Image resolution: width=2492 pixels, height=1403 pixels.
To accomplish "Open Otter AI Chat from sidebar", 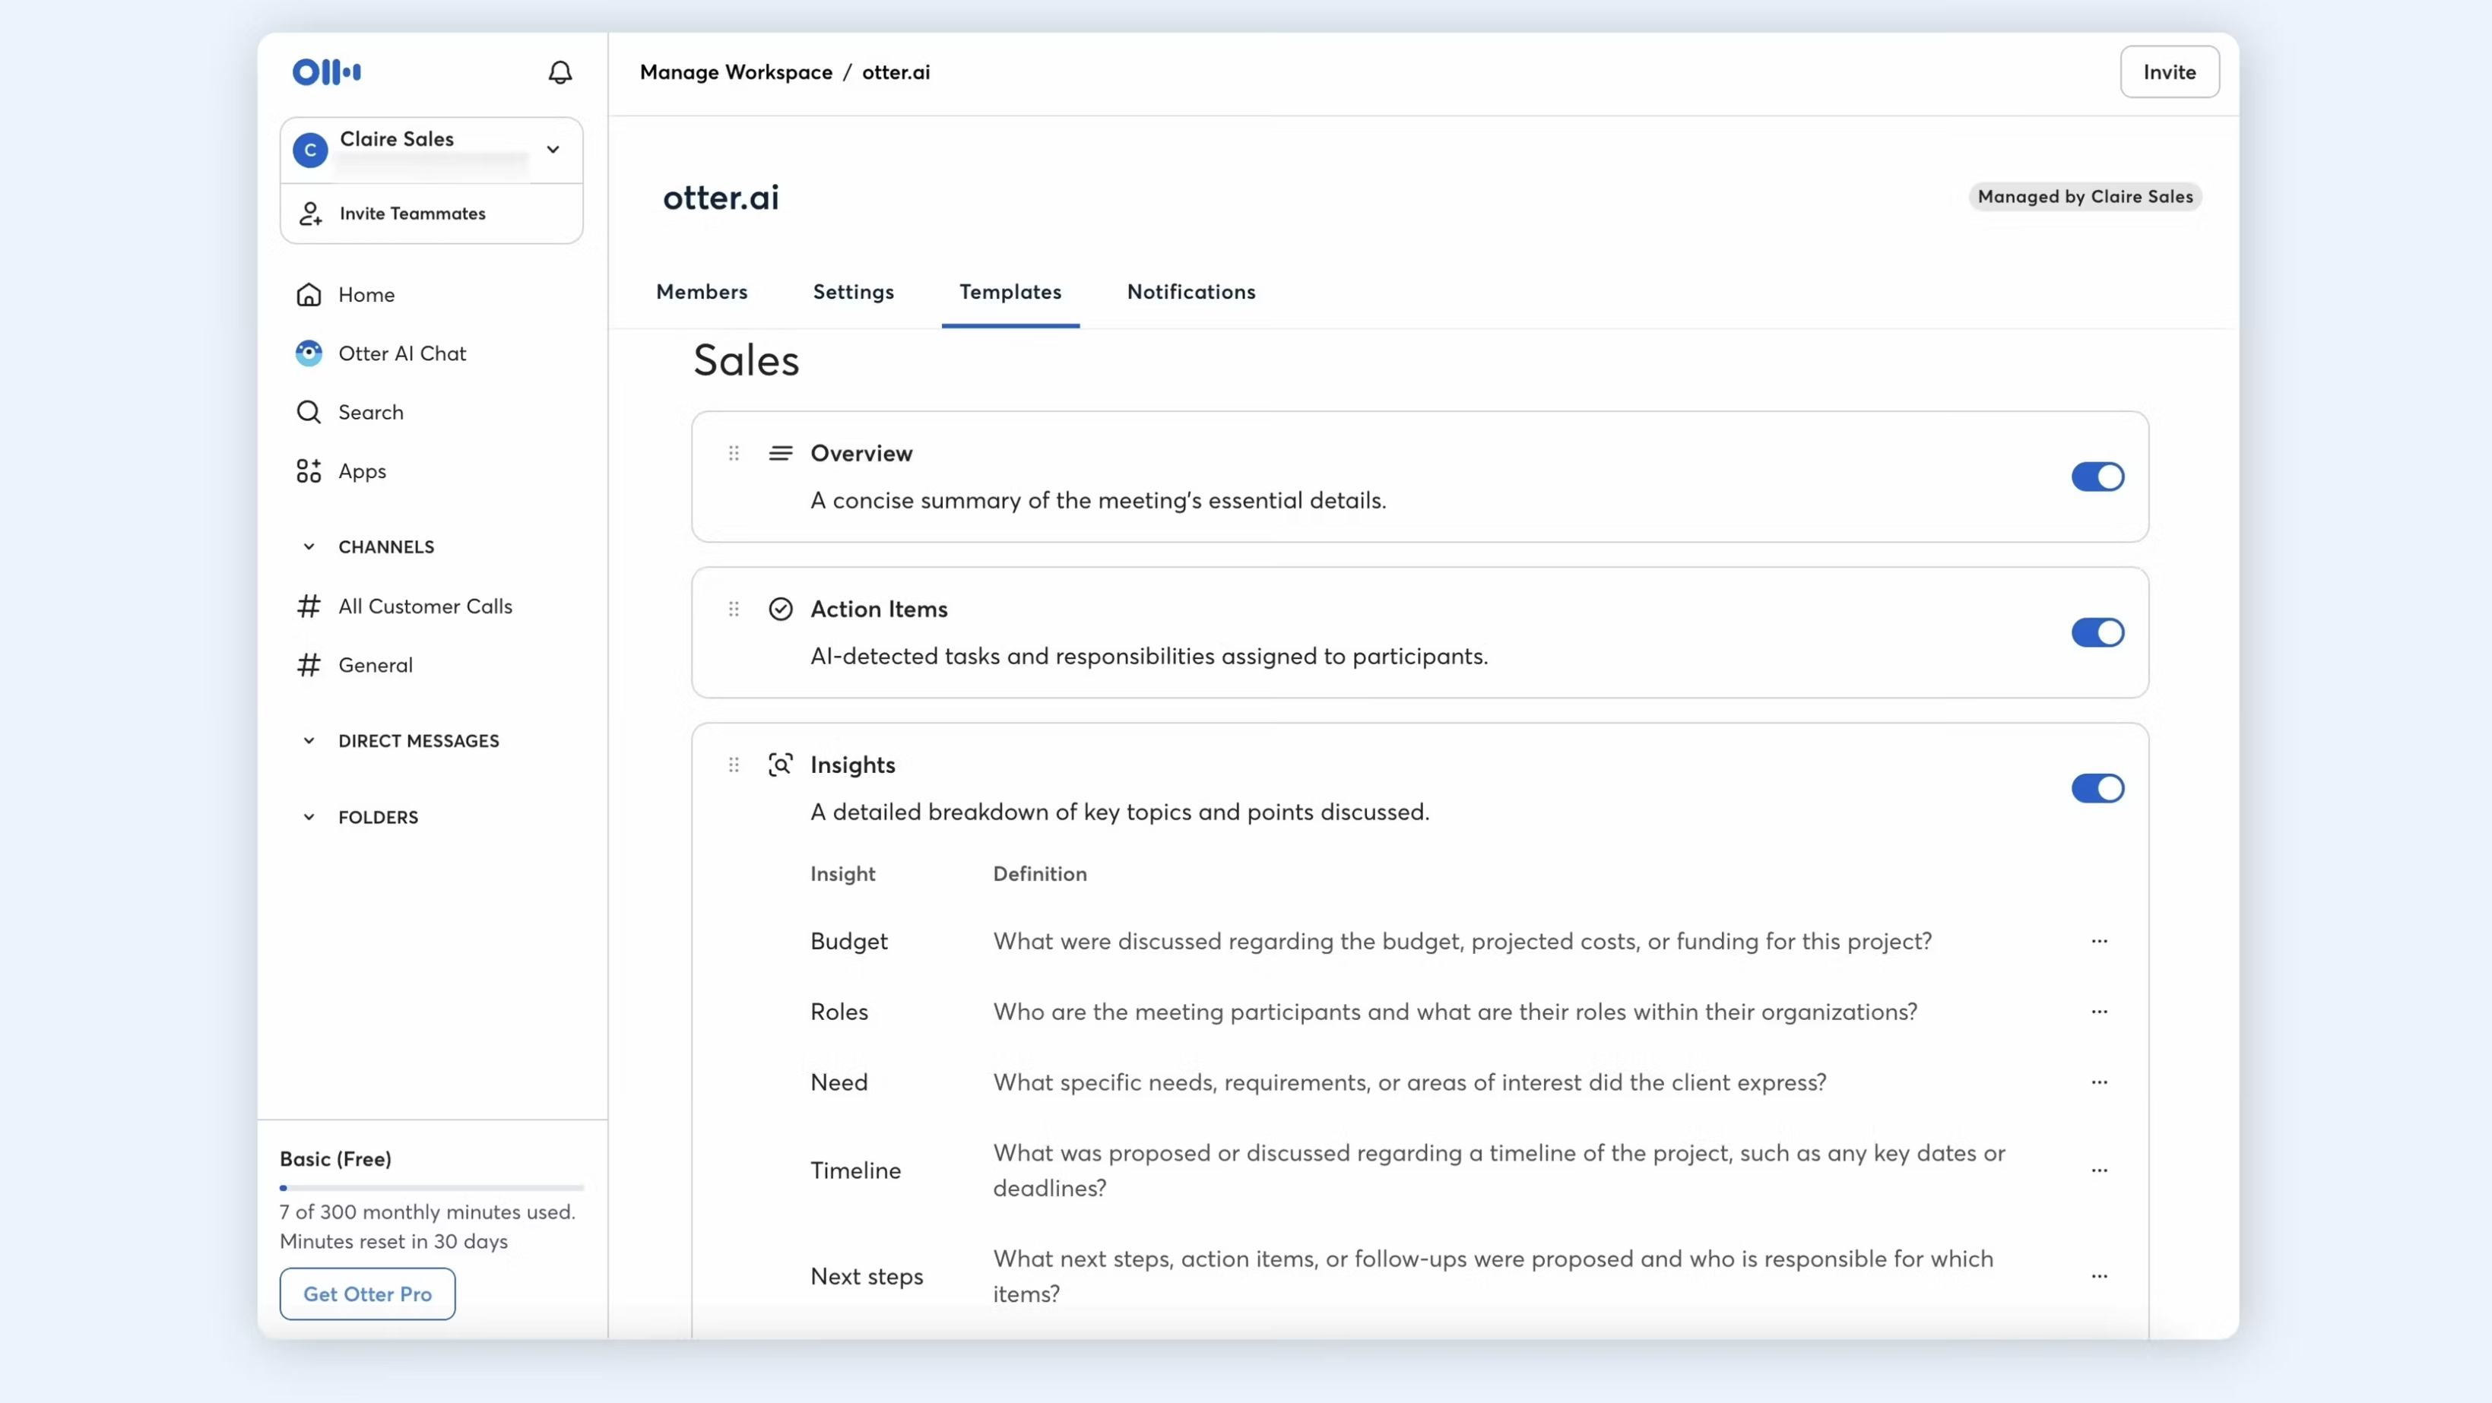I will coord(401,354).
